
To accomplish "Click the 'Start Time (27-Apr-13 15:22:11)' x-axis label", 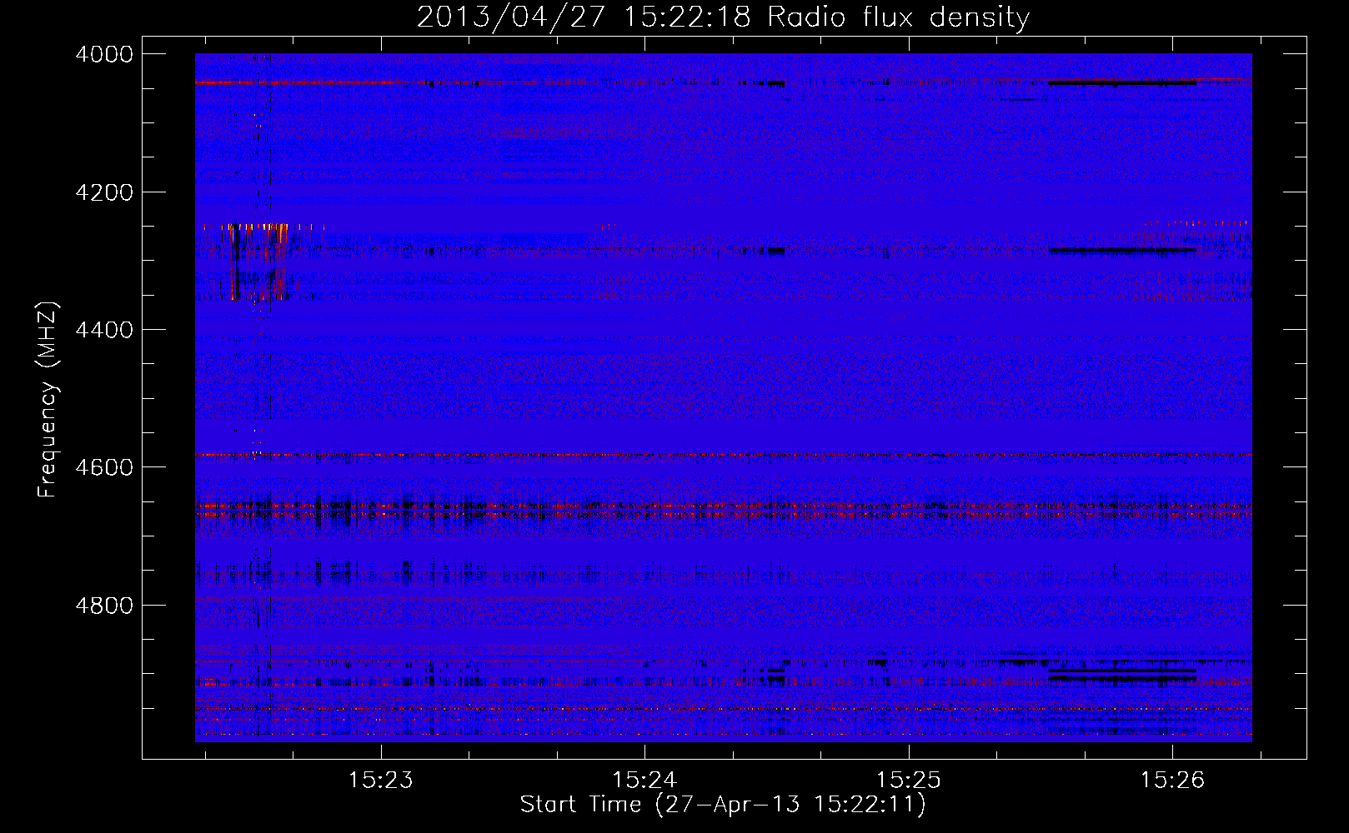I will point(723,805).
